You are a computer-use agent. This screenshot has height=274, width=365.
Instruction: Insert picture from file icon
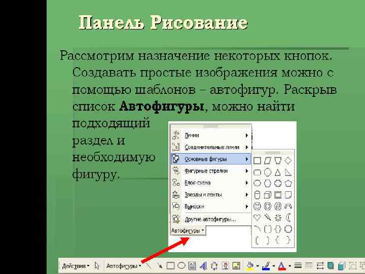pyautogui.click(x=236, y=265)
